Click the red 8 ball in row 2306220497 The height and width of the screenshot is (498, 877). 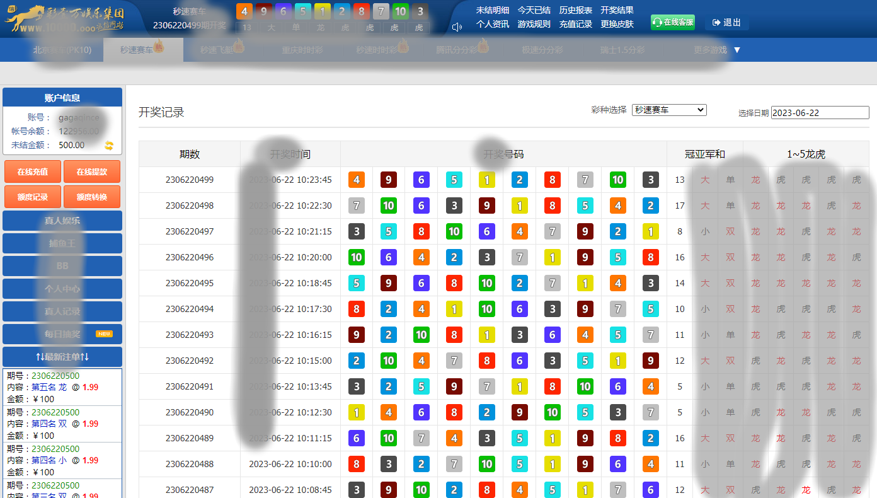click(421, 231)
